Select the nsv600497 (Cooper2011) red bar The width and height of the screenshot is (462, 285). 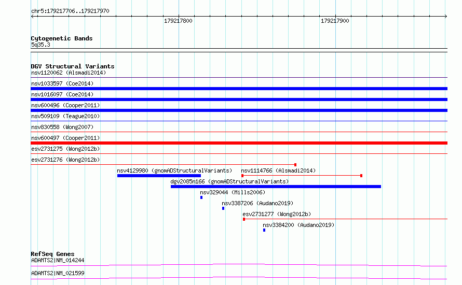[239, 143]
